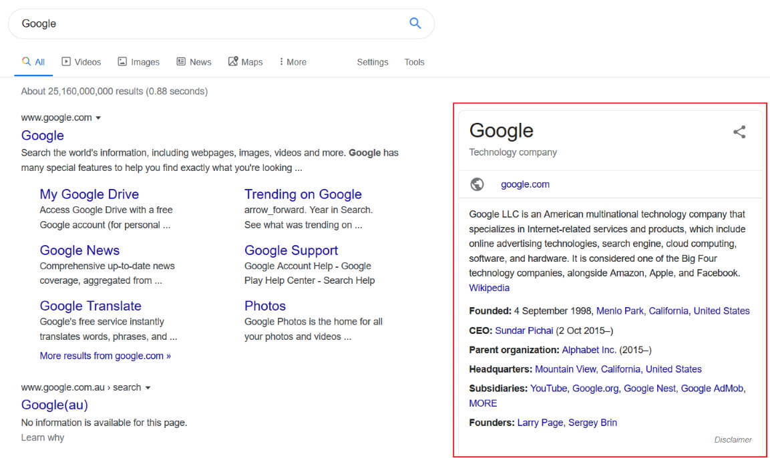Viewport: 770px width, 458px height.
Task: Open the Wikipedia link in the knowledge panel
Action: 489,287
